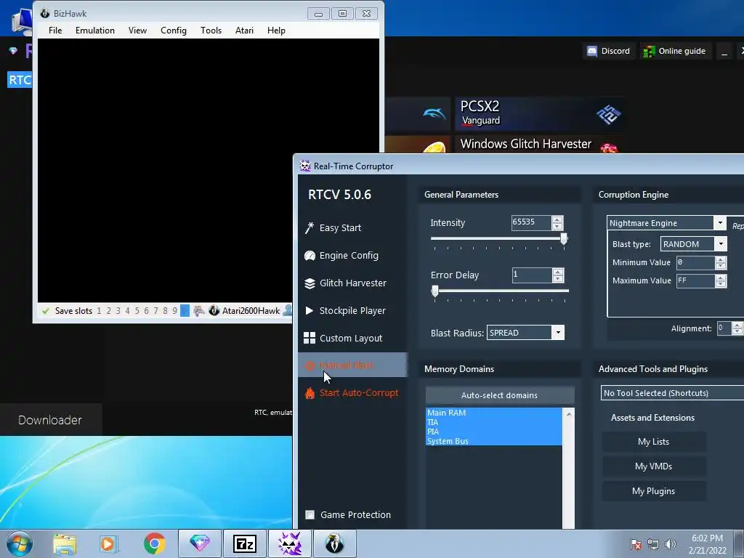Open BizHawk File menu

point(55,31)
